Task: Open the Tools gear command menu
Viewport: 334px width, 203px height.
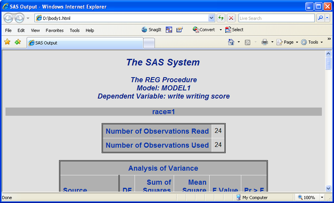Action: 312,42
